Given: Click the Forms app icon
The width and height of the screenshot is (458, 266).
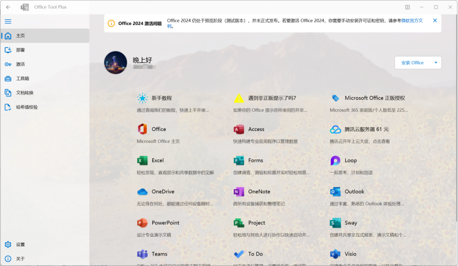Looking at the screenshot, I should (x=239, y=160).
